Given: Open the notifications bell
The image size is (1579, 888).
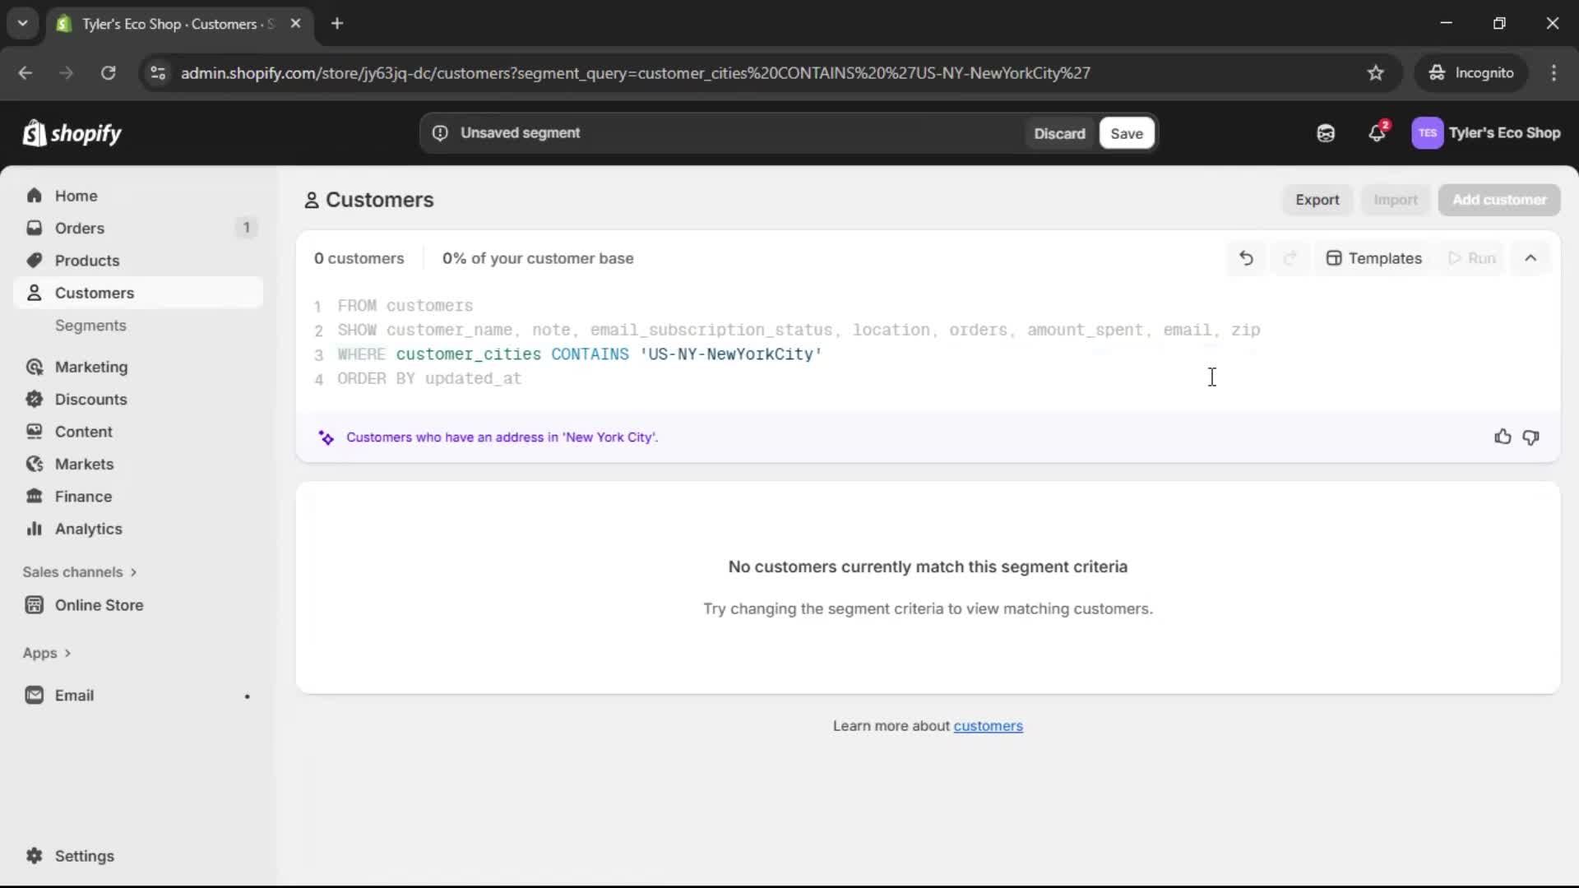Looking at the screenshot, I should [x=1378, y=132].
